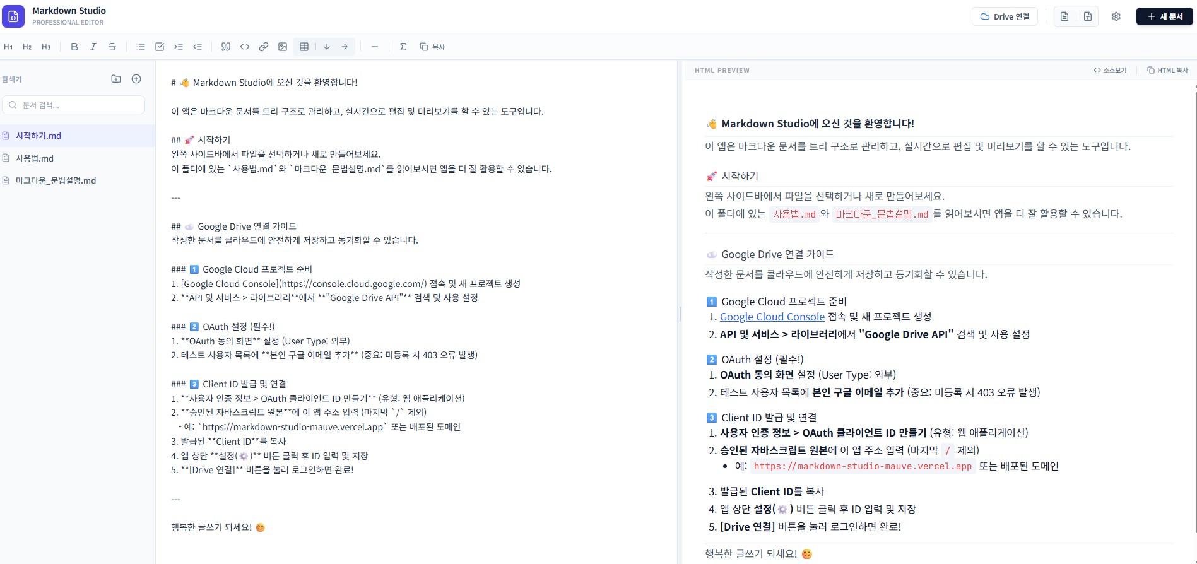Image resolution: width=1197 pixels, height=564 pixels.
Task: Insert a hyperlink
Action: 264,47
